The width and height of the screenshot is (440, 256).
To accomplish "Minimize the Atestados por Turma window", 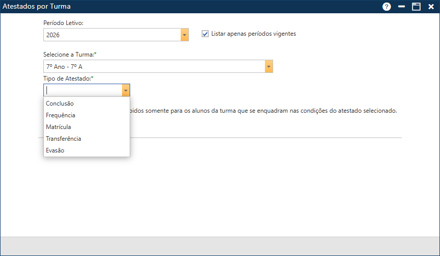I will [402, 7].
